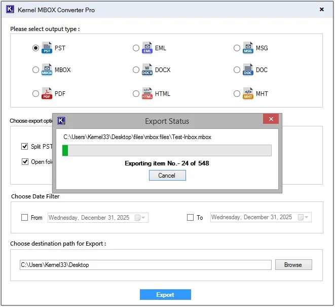Click the MSG file format icon
The image size is (335, 307).
[248, 48]
